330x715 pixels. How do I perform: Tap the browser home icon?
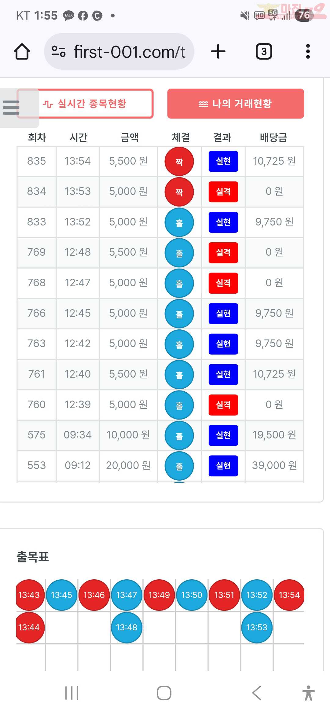coord(22,51)
